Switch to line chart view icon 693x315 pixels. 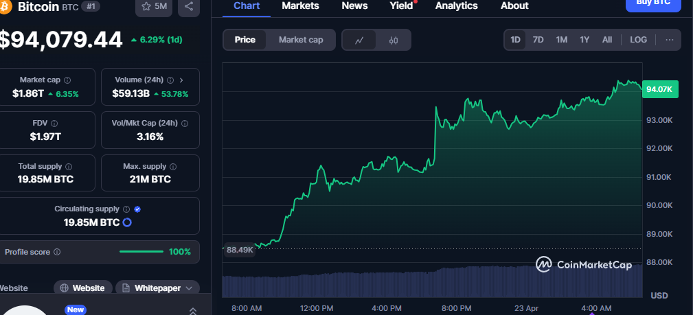(359, 40)
